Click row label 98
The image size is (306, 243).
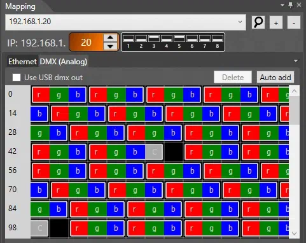(13, 228)
